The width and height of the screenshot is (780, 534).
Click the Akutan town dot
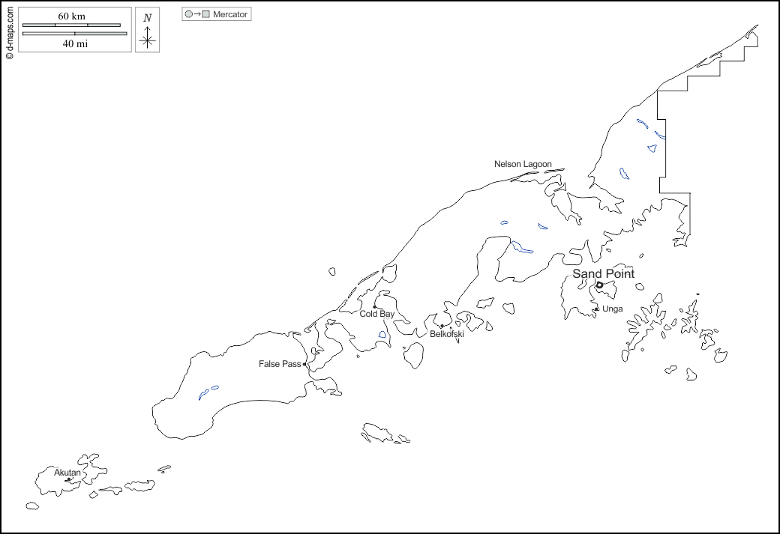click(x=68, y=480)
